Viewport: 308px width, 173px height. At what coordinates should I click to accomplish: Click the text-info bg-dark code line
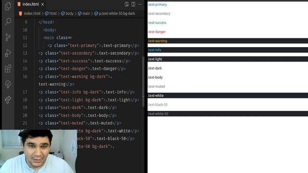[87, 92]
